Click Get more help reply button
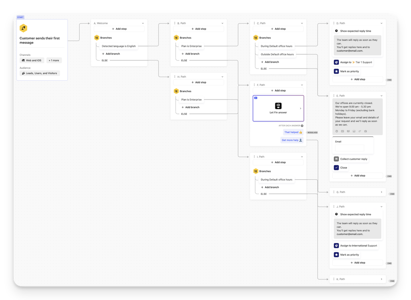Screen dimensions: 411x300 (x=292, y=140)
